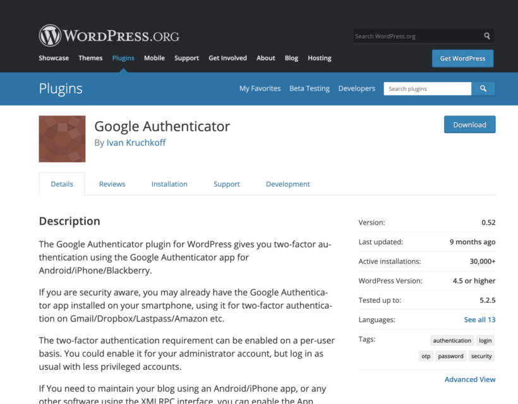The image size is (518, 404).
Task: Click the Google Authenticator plugin icon
Action: 61,139
